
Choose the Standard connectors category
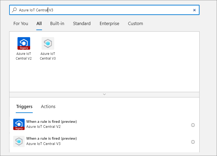(x=82, y=23)
